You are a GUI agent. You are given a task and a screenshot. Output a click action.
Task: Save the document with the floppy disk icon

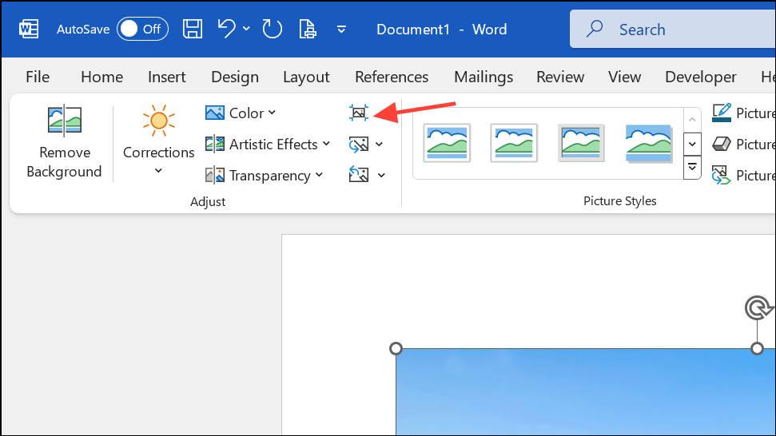(x=193, y=30)
